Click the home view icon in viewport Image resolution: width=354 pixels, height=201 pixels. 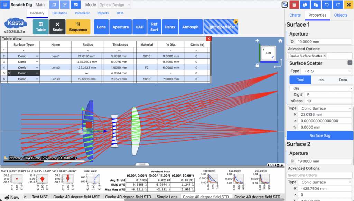click(x=280, y=41)
